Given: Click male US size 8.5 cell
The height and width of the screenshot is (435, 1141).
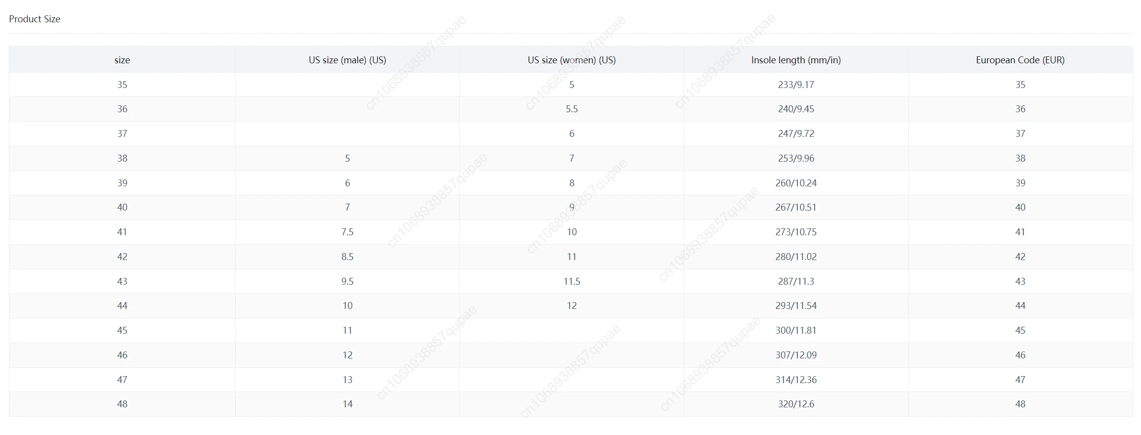Looking at the screenshot, I should (x=347, y=257).
